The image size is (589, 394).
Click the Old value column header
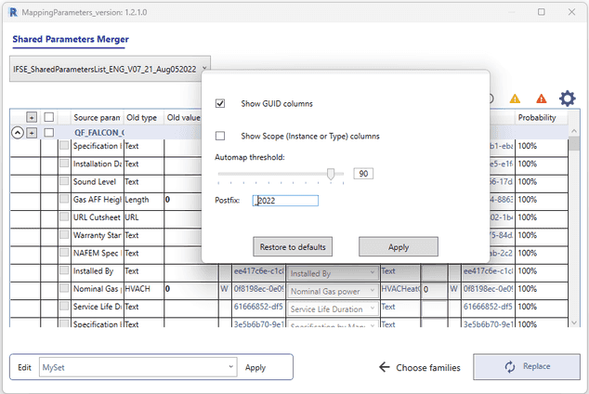click(183, 118)
